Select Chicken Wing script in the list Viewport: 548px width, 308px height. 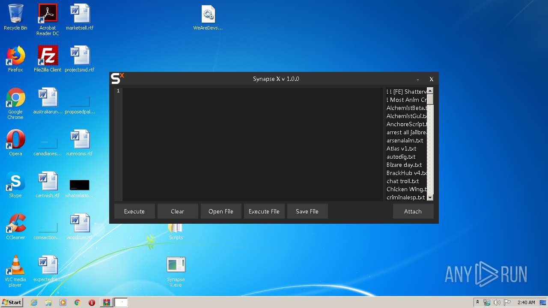[x=406, y=189]
